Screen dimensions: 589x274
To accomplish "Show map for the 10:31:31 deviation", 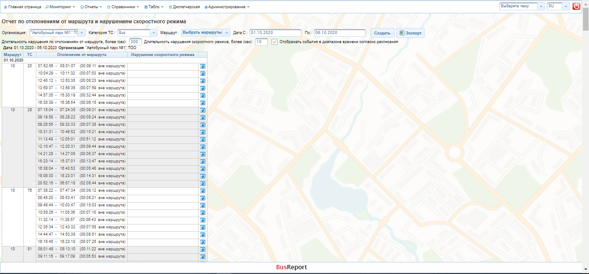I will pos(203,132).
